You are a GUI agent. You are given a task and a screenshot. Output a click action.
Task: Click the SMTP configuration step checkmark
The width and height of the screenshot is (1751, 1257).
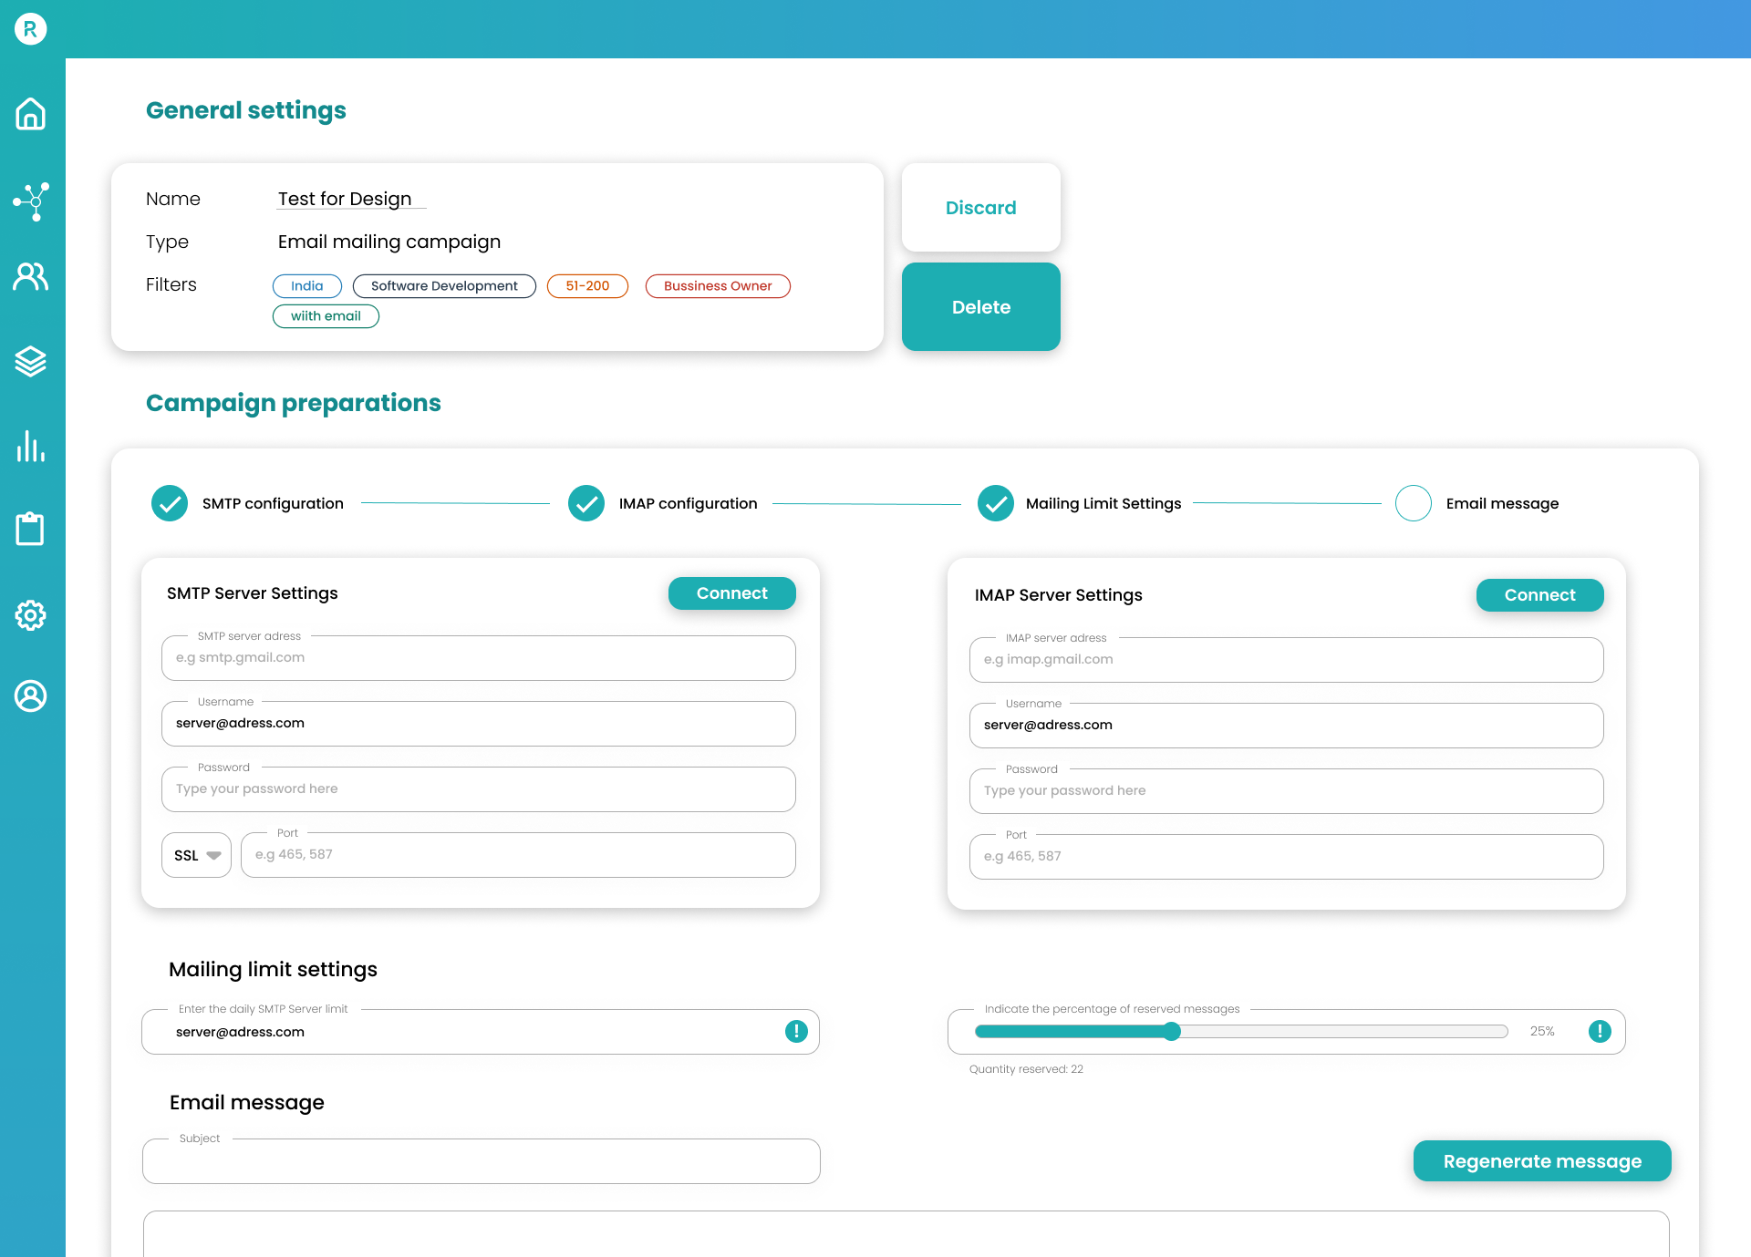tap(170, 503)
